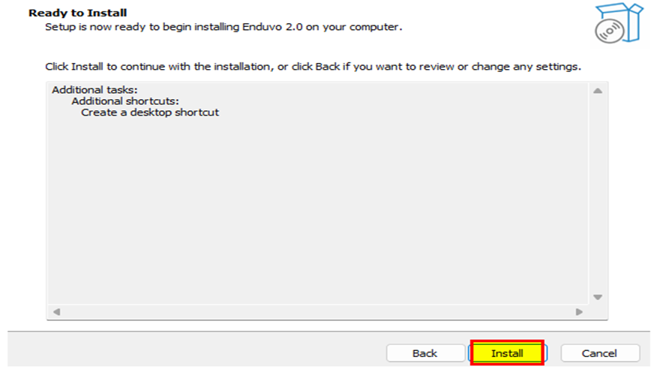660x369 pixels.
Task: Click the "Setup is now ready" subtitle text
Action: pyautogui.click(x=223, y=27)
